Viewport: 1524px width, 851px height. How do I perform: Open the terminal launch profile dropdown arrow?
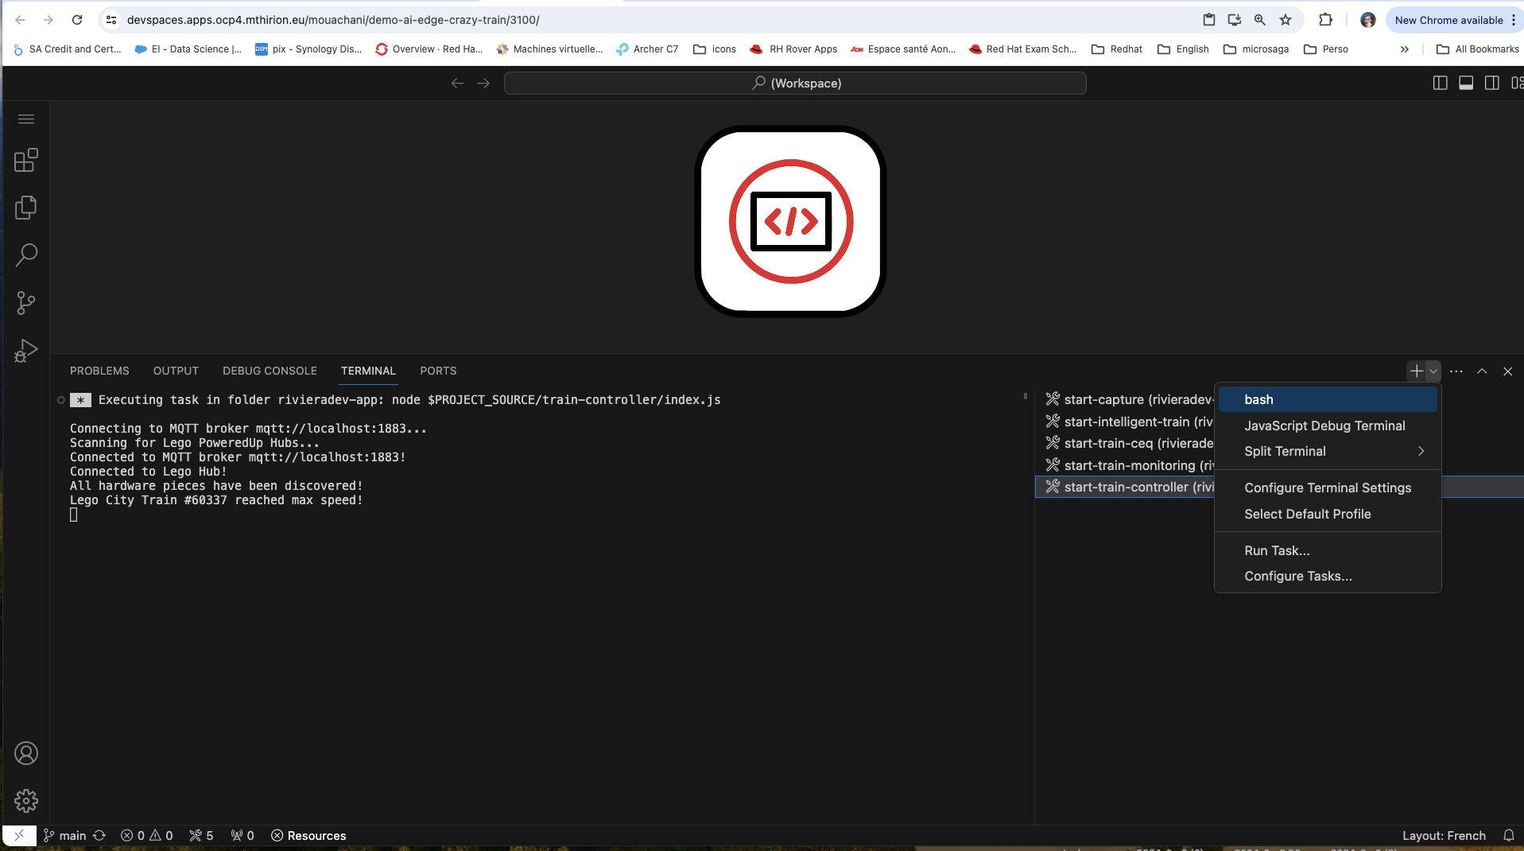pyautogui.click(x=1433, y=371)
